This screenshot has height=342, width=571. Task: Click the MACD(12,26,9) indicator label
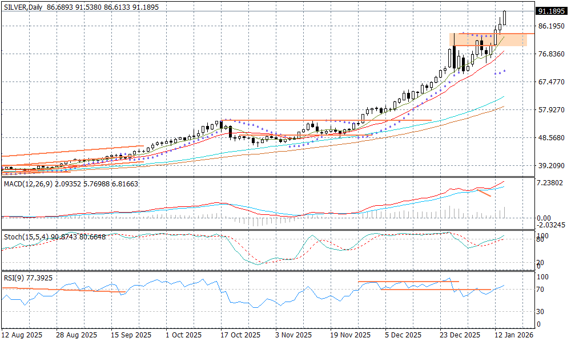tap(29, 184)
